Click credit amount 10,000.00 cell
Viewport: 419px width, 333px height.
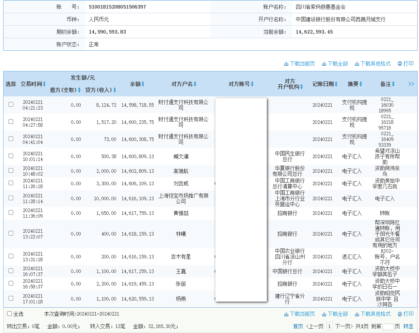[x=105, y=199]
